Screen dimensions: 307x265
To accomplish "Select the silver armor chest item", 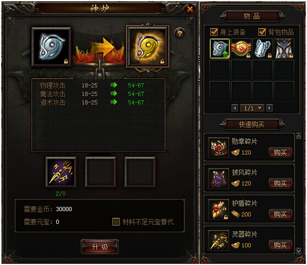I will (262, 48).
